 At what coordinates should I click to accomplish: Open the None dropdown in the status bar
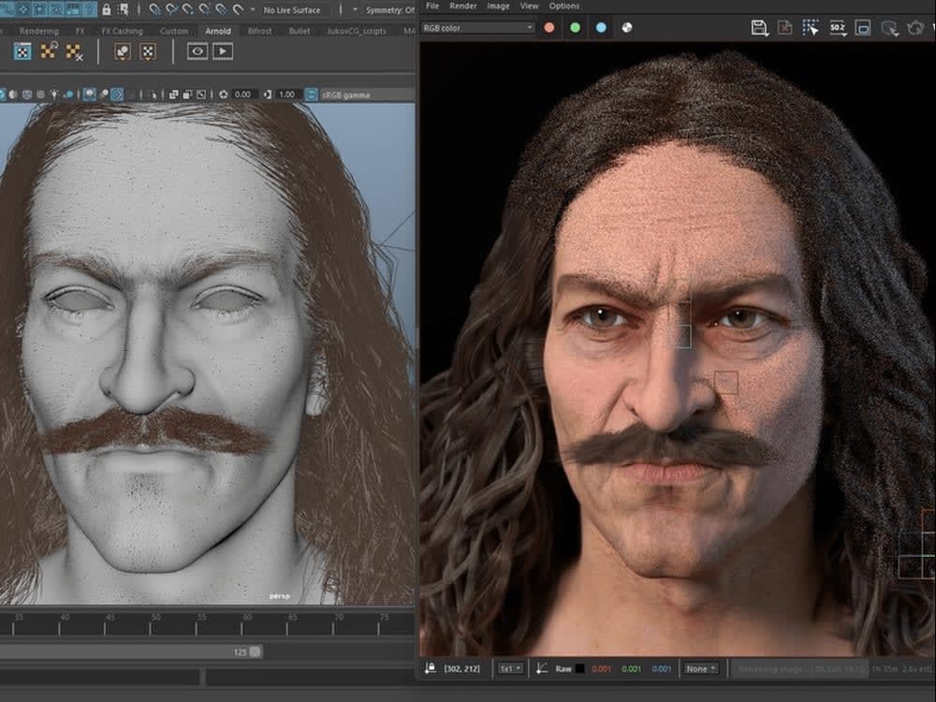pos(701,669)
